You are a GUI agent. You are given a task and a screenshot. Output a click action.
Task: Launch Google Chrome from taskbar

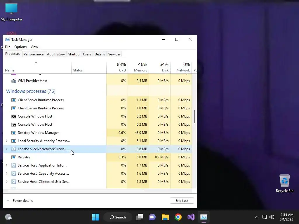pyautogui.click(x=178, y=217)
